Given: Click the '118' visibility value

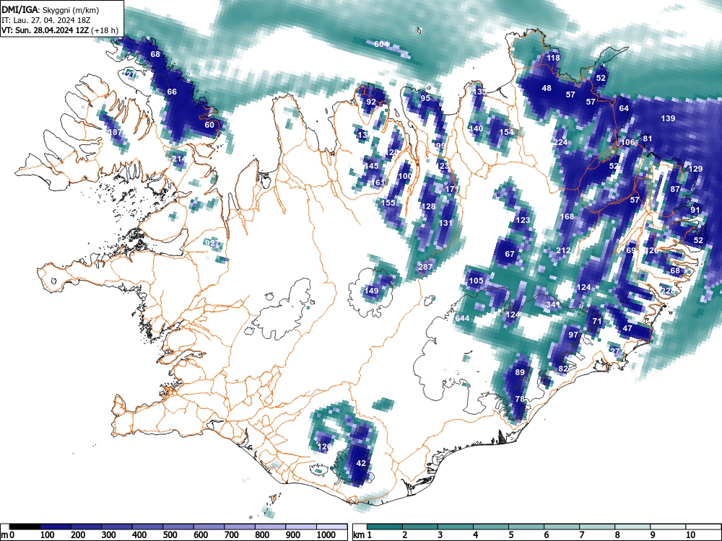Looking at the screenshot, I should pyautogui.click(x=553, y=58).
